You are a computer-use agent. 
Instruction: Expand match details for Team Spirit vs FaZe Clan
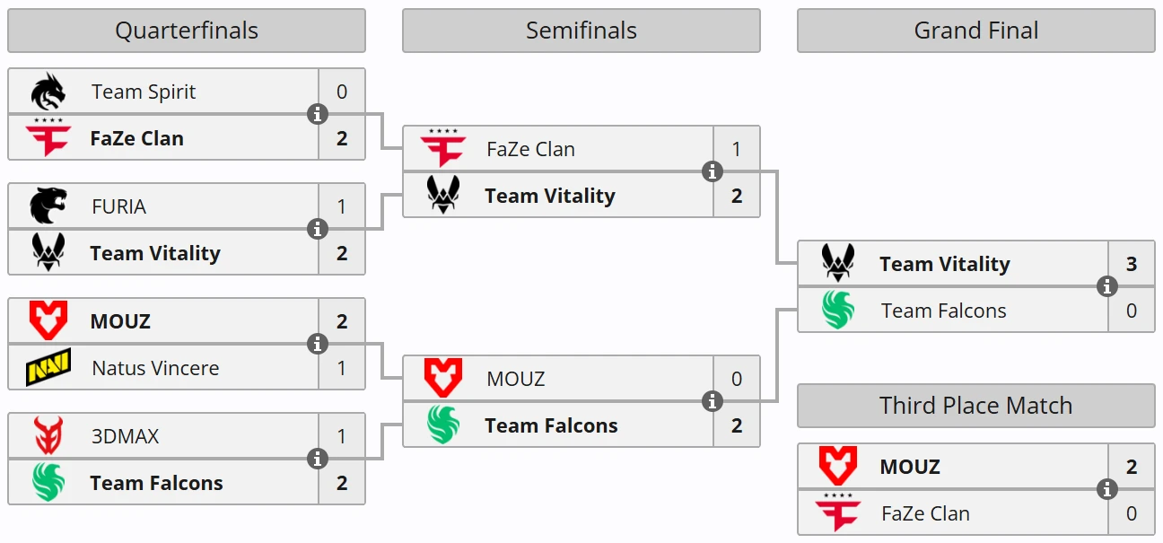click(x=318, y=115)
